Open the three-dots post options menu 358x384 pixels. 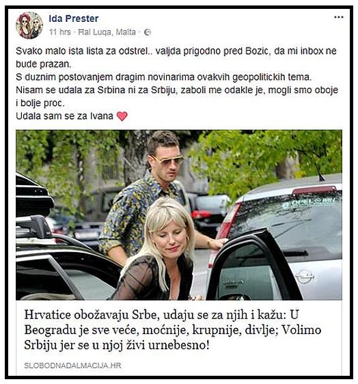(339, 17)
